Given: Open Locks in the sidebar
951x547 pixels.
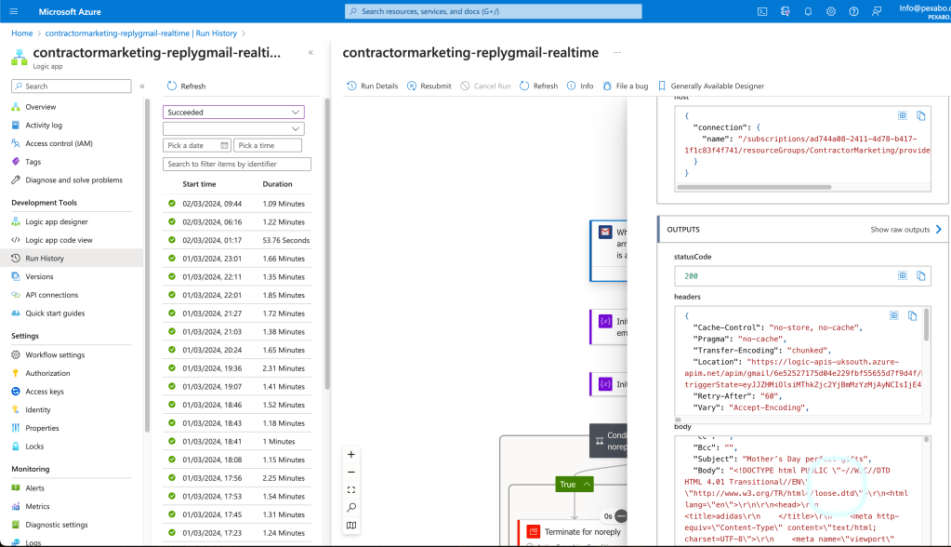Looking at the screenshot, I should coord(34,447).
